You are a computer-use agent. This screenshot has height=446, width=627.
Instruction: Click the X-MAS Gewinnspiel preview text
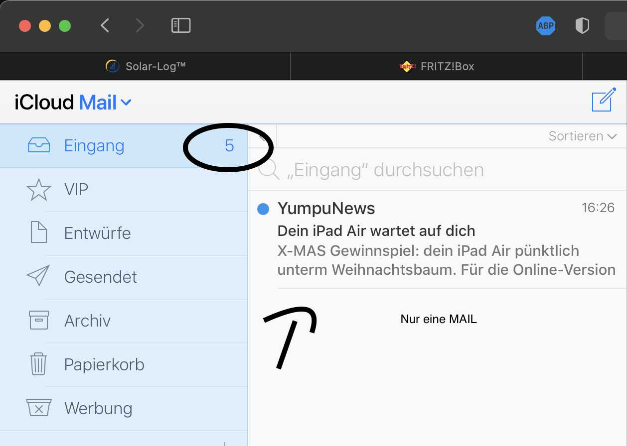446,260
